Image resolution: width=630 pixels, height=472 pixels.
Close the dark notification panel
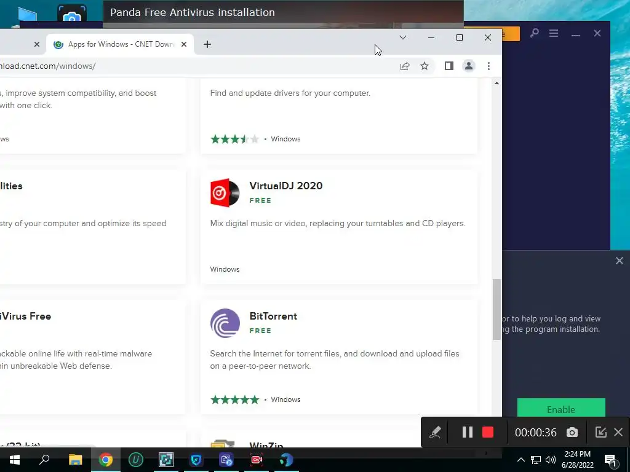(619, 261)
